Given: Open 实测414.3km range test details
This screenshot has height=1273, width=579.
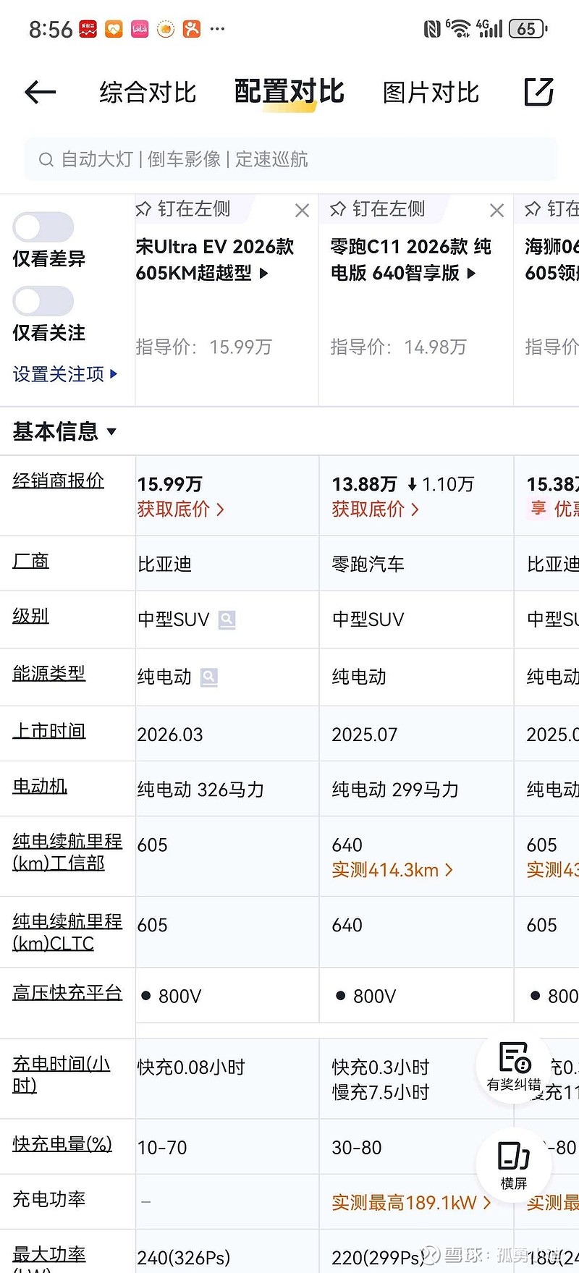Looking at the screenshot, I should coord(392,870).
